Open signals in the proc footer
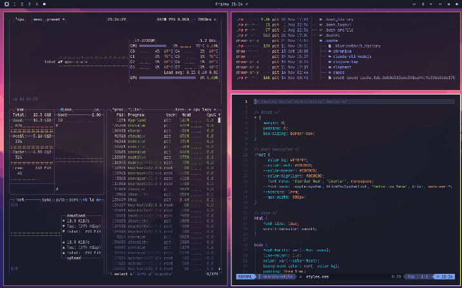462x288 pixels. coord(163,274)
